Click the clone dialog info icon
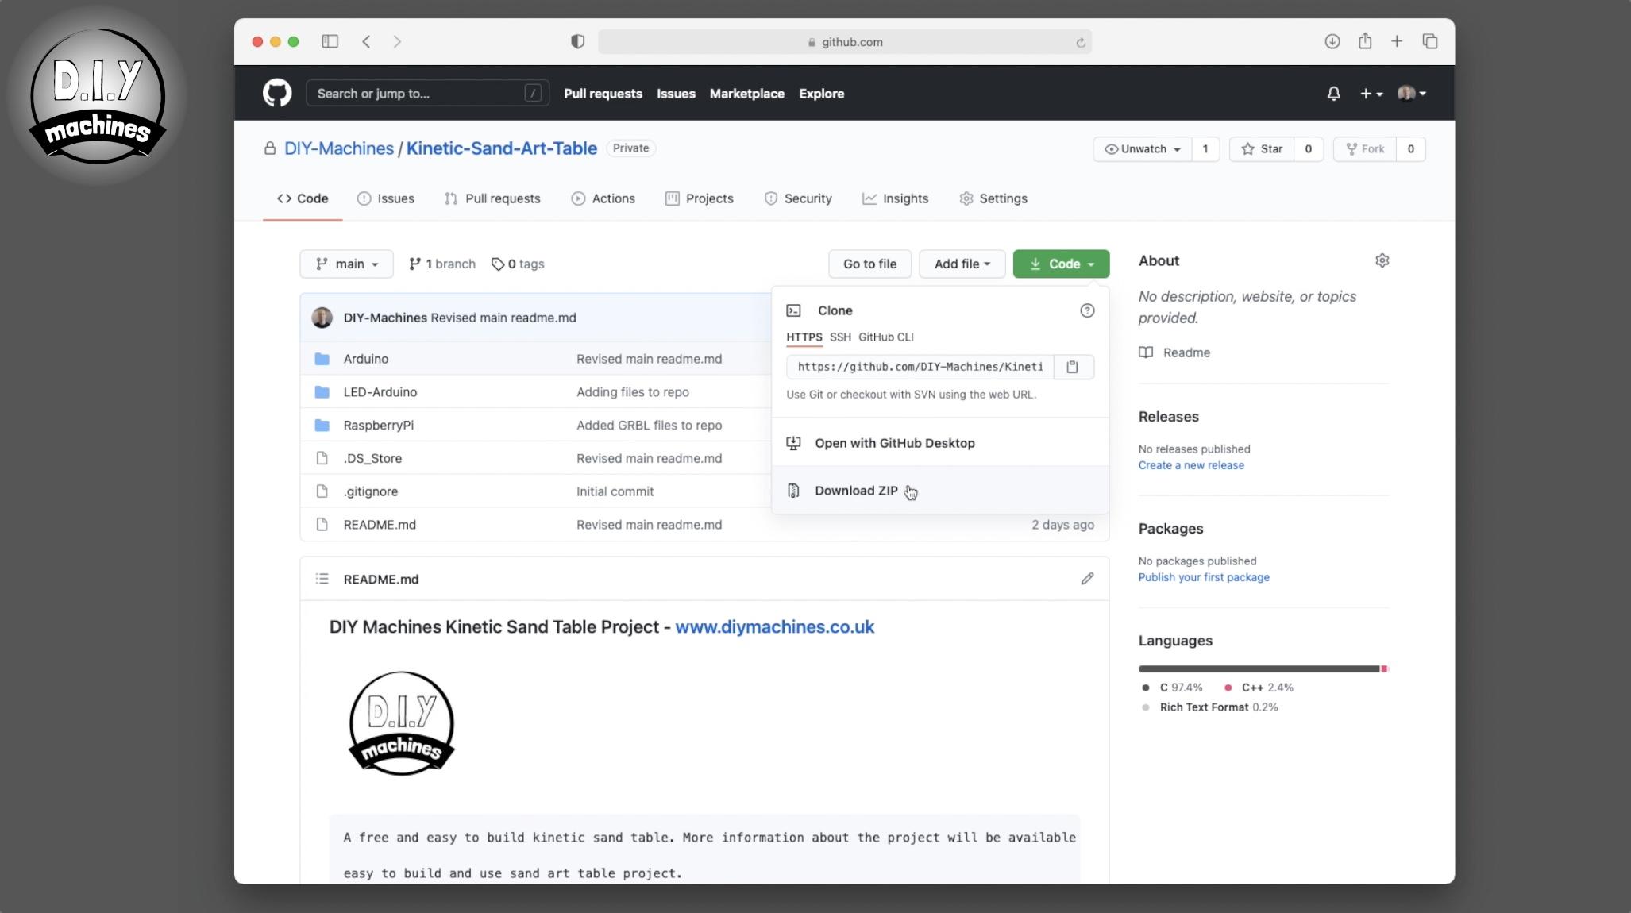Screen dimensions: 1631x913 [1086, 310]
